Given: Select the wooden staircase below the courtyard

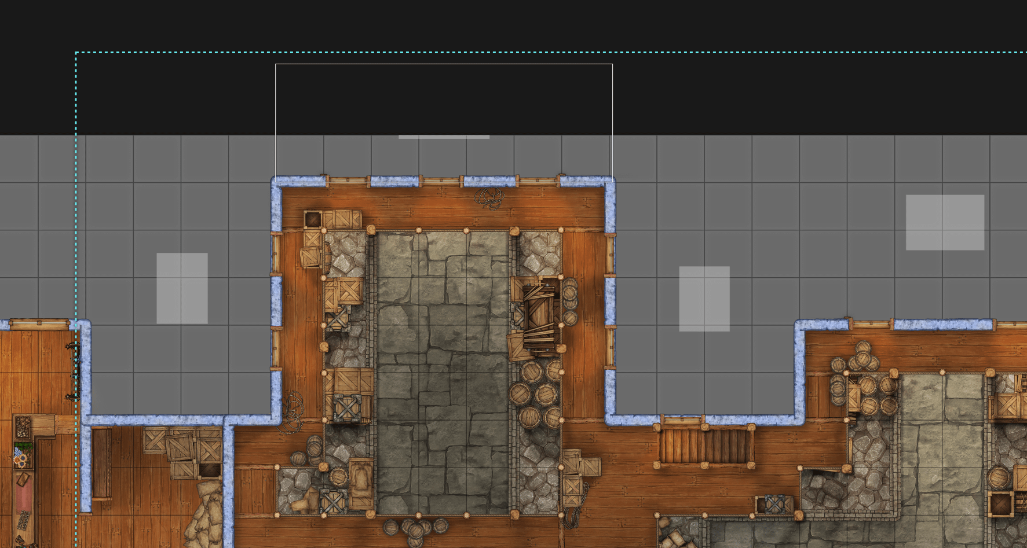Looking at the screenshot, I should coord(704,446).
